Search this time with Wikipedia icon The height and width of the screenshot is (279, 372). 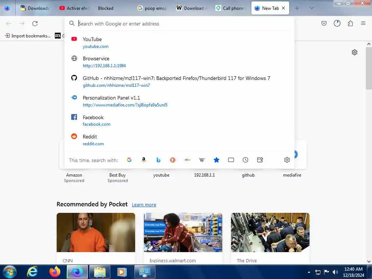(202, 160)
